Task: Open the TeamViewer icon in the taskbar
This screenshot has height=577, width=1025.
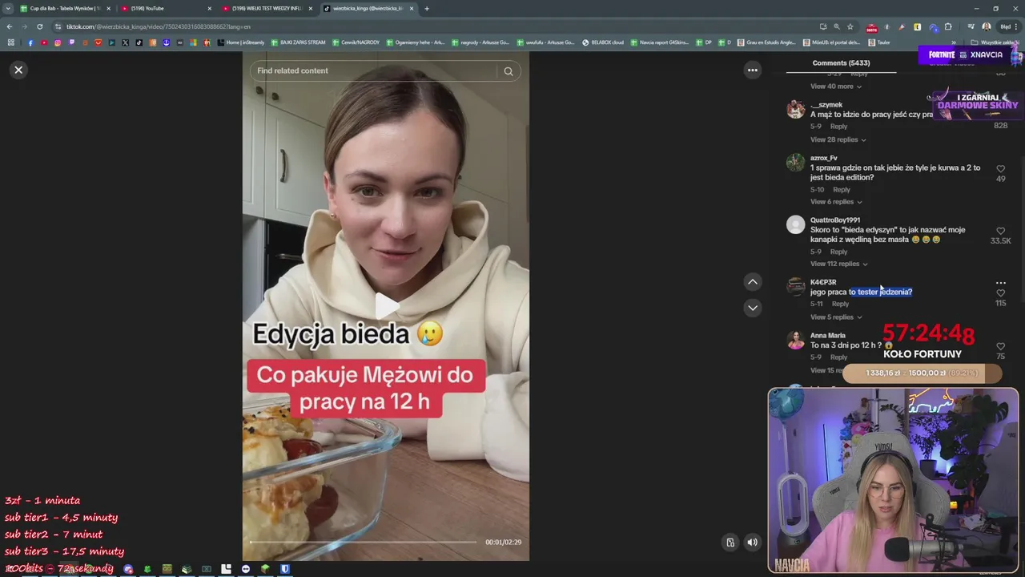Action: (246, 569)
